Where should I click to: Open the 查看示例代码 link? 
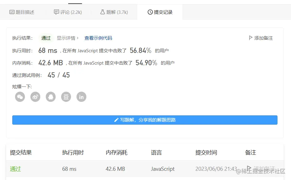tap(98, 38)
